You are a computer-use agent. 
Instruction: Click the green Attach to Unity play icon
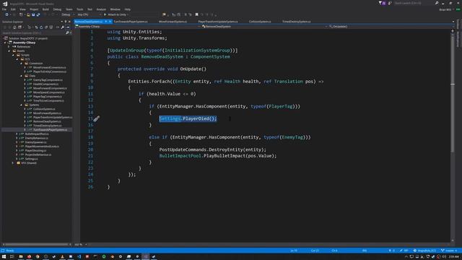pyautogui.click(x=105, y=14)
